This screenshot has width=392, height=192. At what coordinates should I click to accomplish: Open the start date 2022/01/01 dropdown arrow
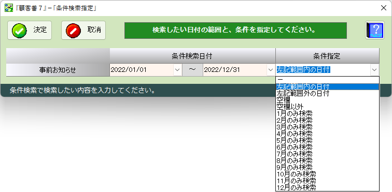(177, 70)
